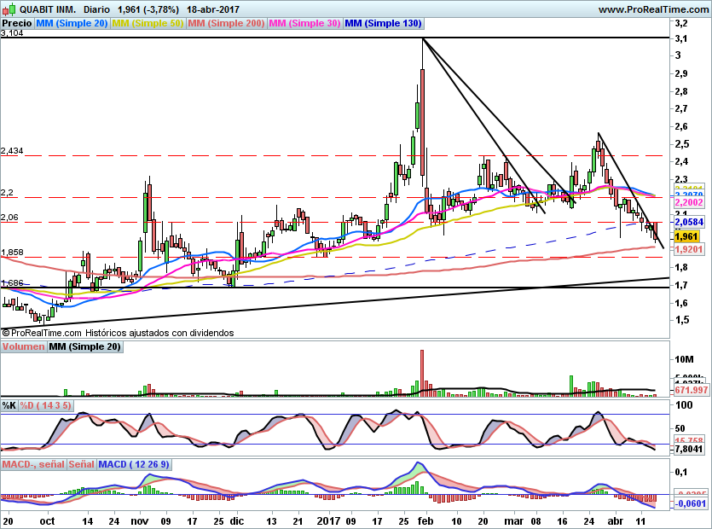
Task: Select MM (Simple 20) in volume panel
Action: point(84,347)
